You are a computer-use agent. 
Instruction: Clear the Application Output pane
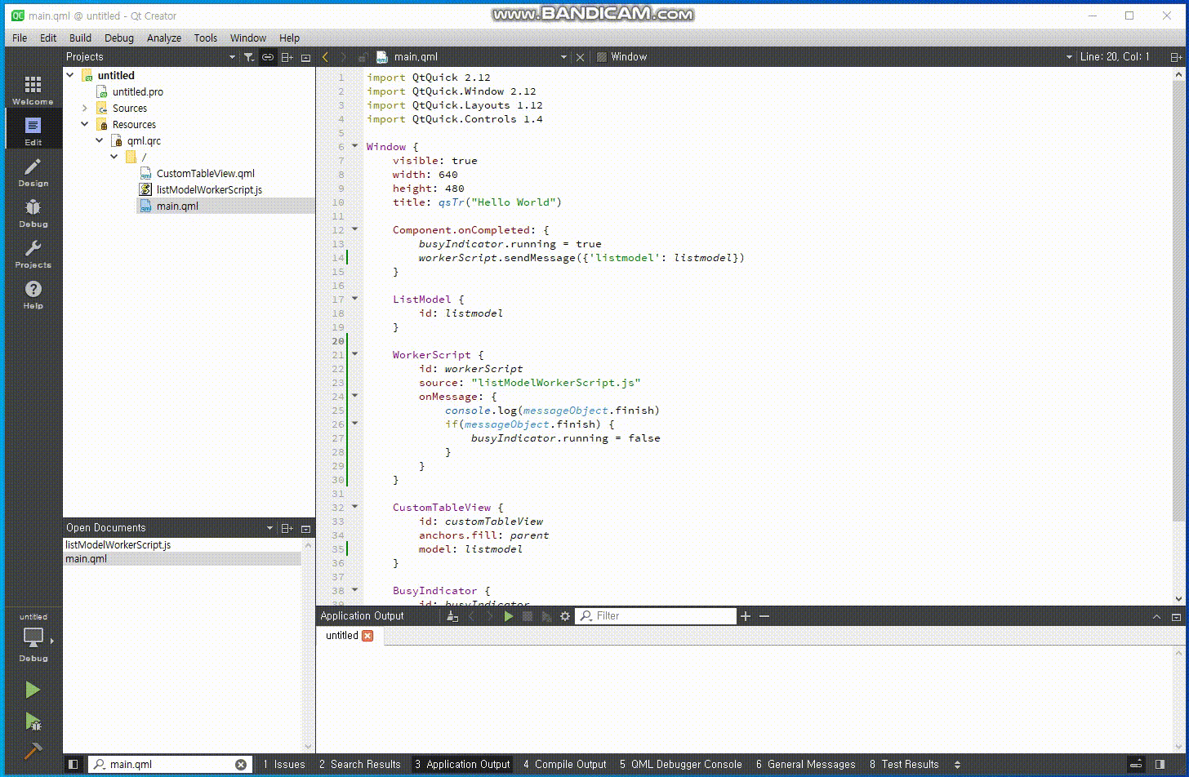pyautogui.click(x=452, y=616)
